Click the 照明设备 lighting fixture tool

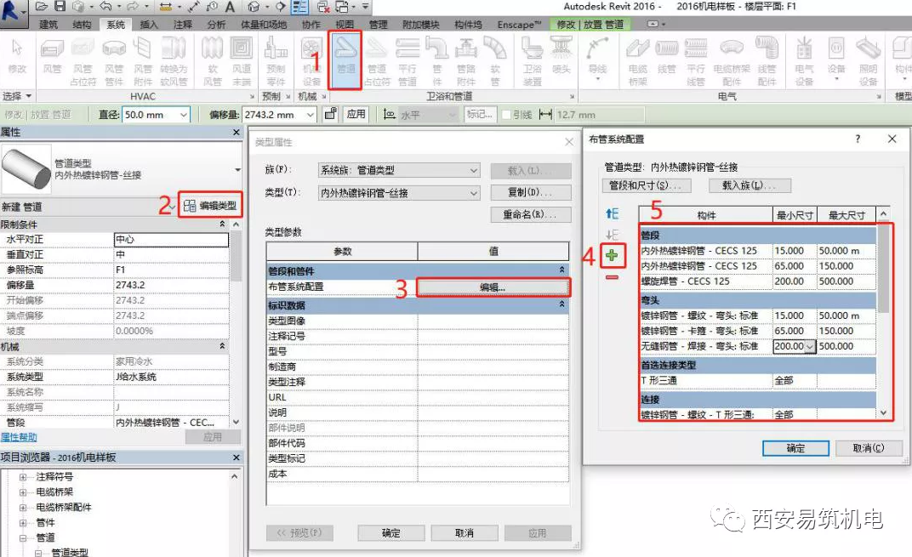(x=868, y=61)
